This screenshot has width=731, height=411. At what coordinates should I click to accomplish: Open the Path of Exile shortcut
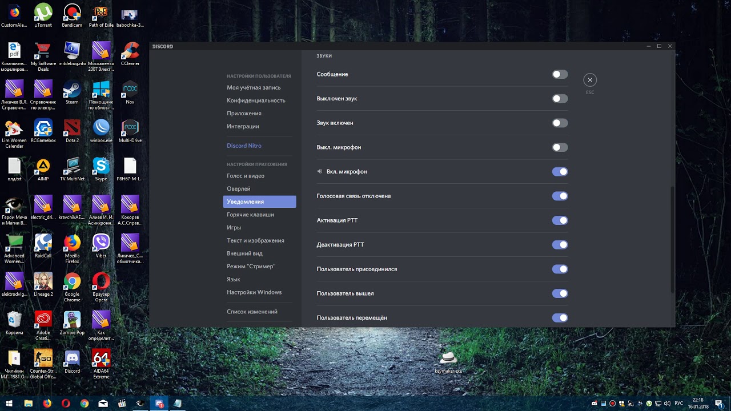coord(101,16)
